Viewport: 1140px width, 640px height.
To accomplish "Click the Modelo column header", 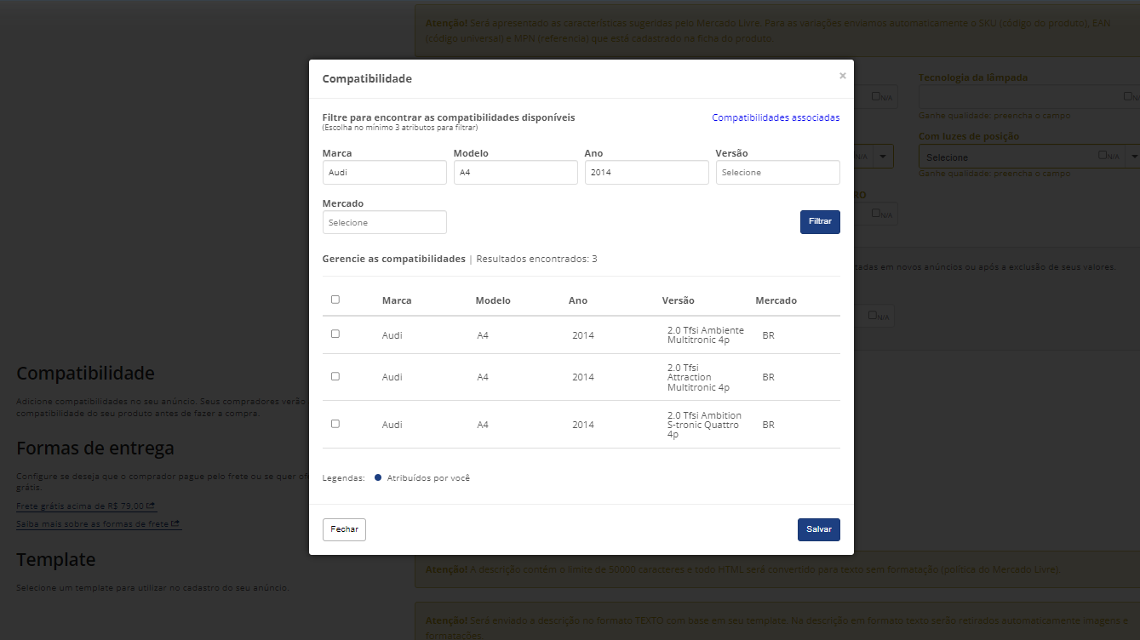I will tap(493, 300).
